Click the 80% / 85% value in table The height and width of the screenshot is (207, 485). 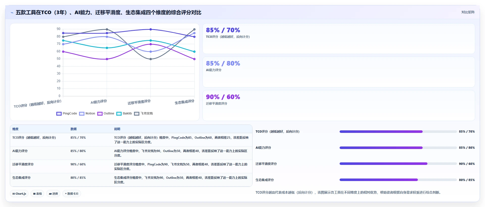pyautogui.click(x=78, y=178)
